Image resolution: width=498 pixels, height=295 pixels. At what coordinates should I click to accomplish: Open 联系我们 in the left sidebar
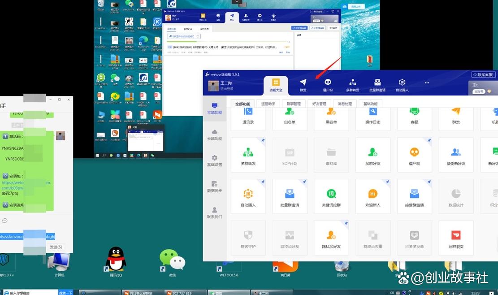point(215,213)
